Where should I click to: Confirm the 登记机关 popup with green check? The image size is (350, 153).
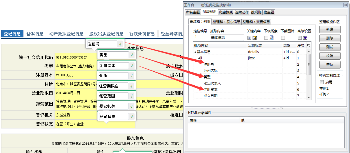(x=132, y=106)
